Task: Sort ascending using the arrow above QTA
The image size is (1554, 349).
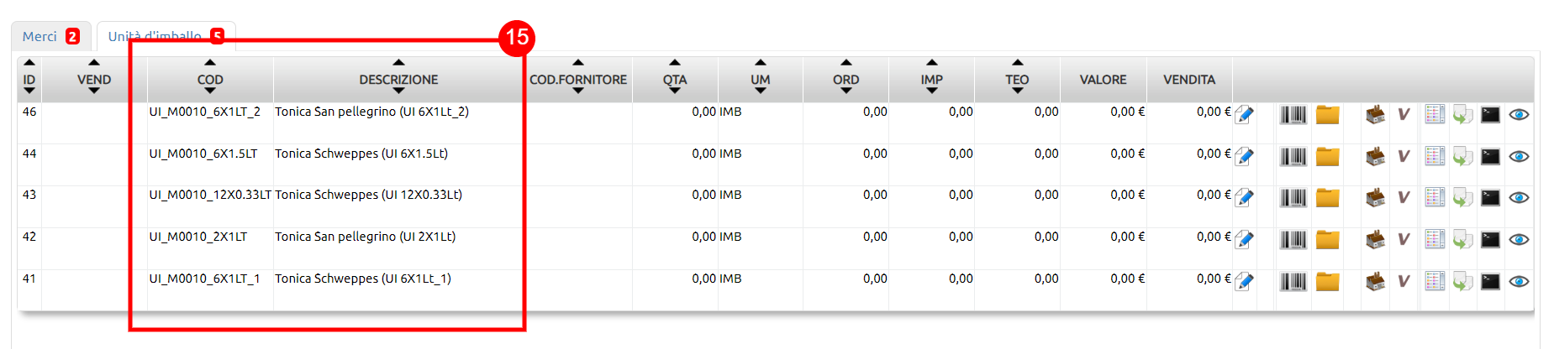Action: [x=675, y=63]
